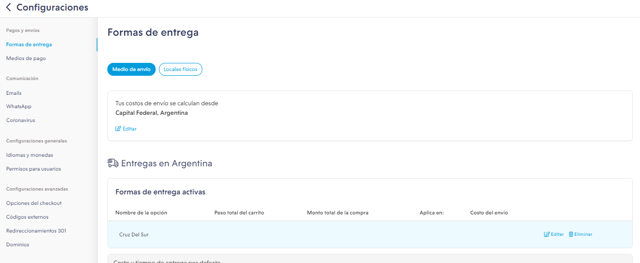
Task: Go to Códigos externos
Action: tap(27, 217)
